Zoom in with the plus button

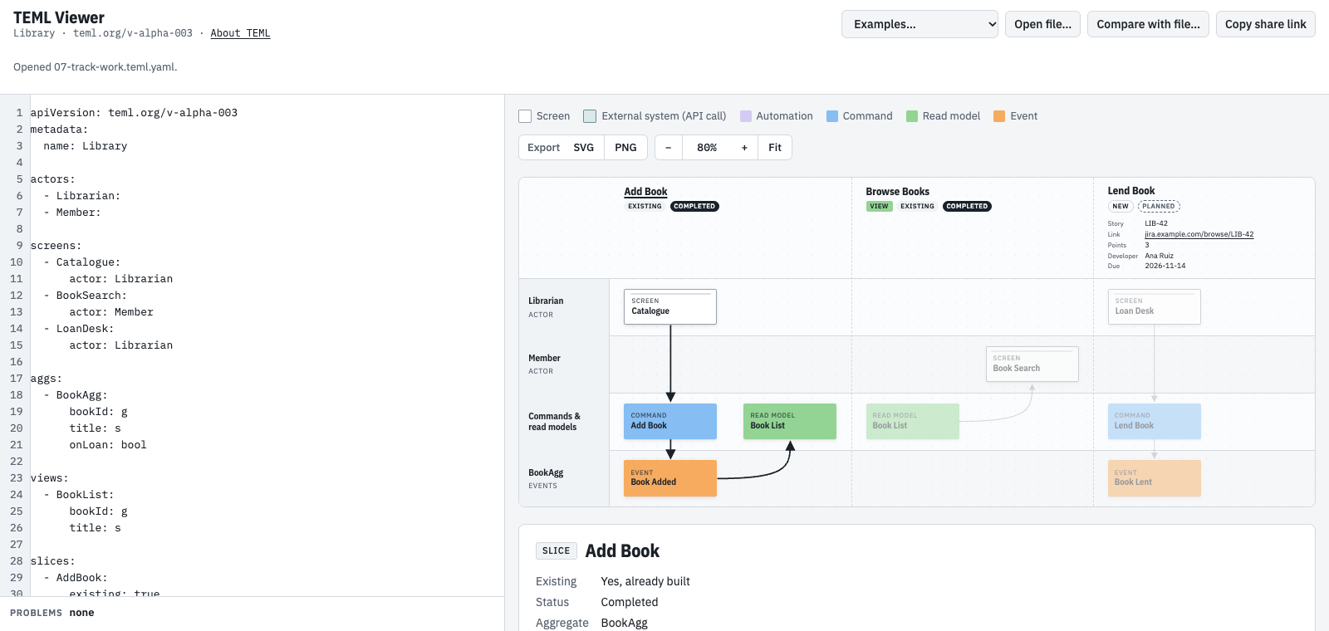[744, 148]
